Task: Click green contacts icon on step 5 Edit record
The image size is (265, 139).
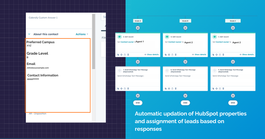Action: click(x=215, y=37)
